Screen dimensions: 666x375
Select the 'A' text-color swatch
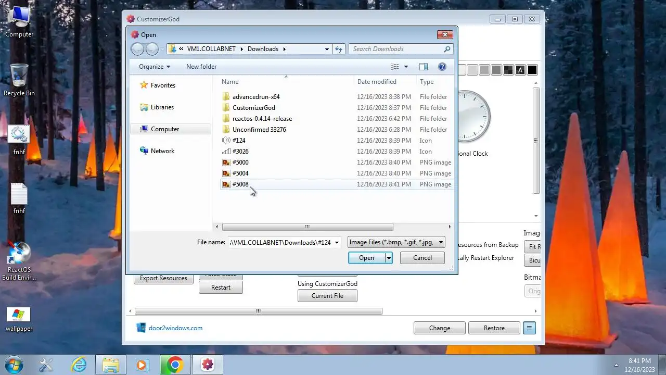(x=520, y=70)
